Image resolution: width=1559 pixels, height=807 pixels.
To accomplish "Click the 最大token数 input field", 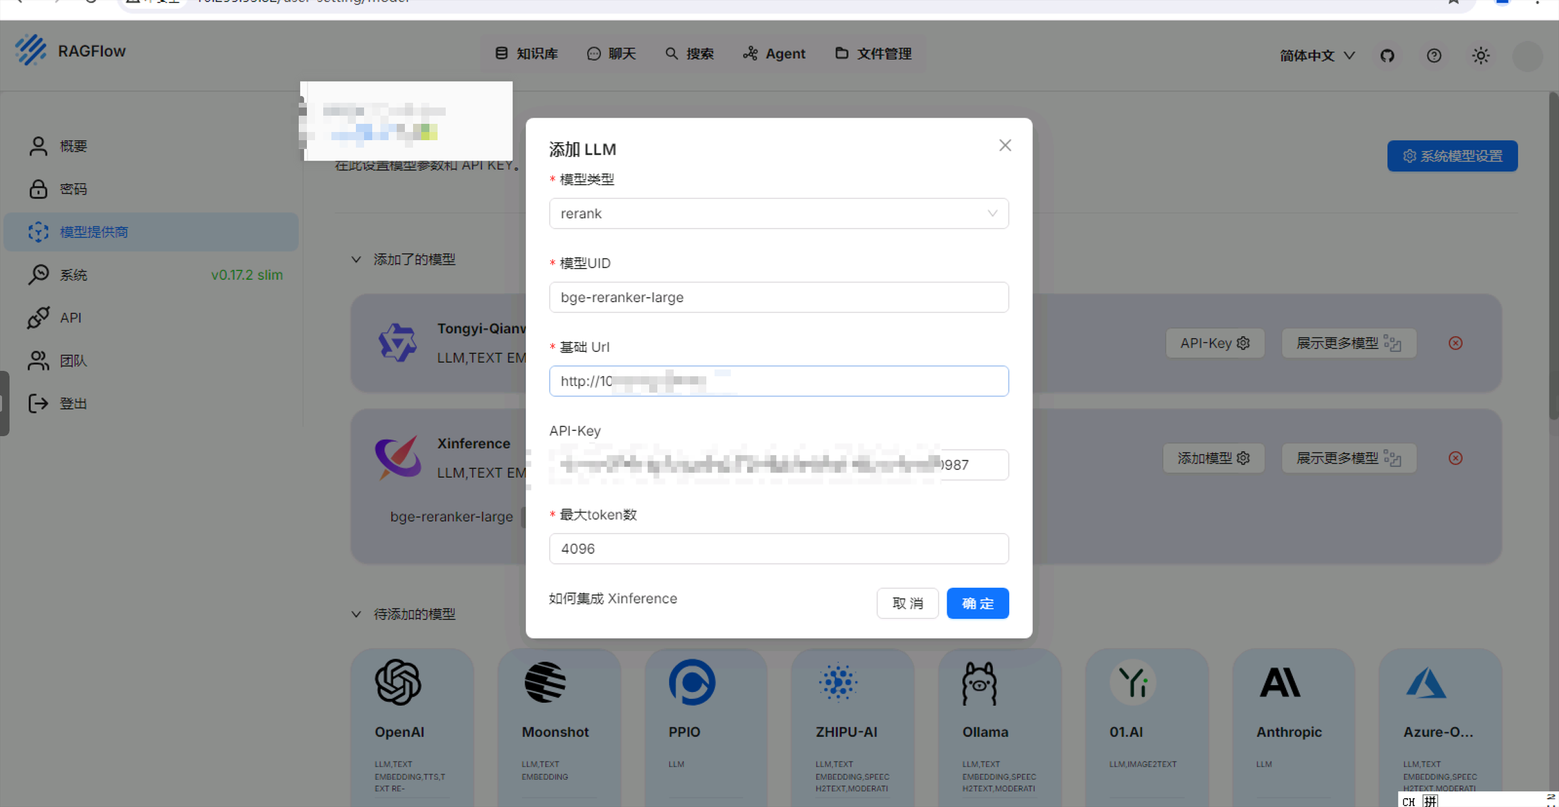I will [x=778, y=548].
